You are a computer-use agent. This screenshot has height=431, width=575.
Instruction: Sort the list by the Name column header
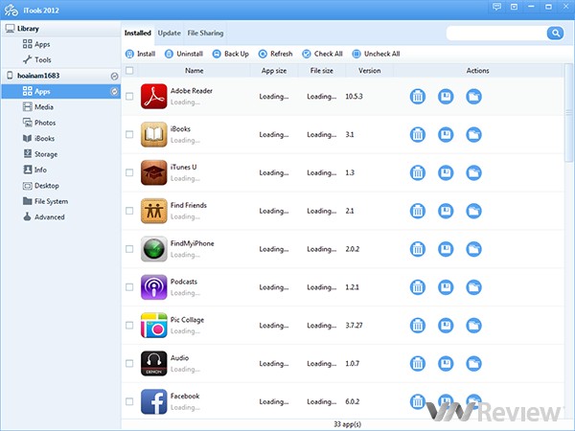(x=194, y=71)
